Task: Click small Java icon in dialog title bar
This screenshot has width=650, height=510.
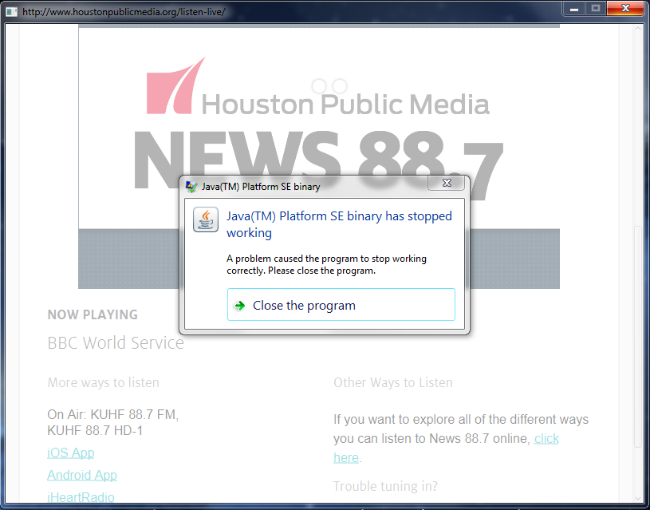Action: pyautogui.click(x=191, y=187)
